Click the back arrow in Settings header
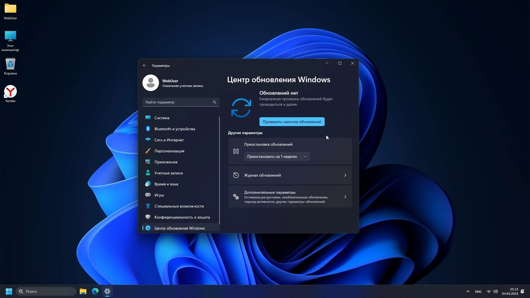Viewport: 530px width, 298px height. coord(144,66)
